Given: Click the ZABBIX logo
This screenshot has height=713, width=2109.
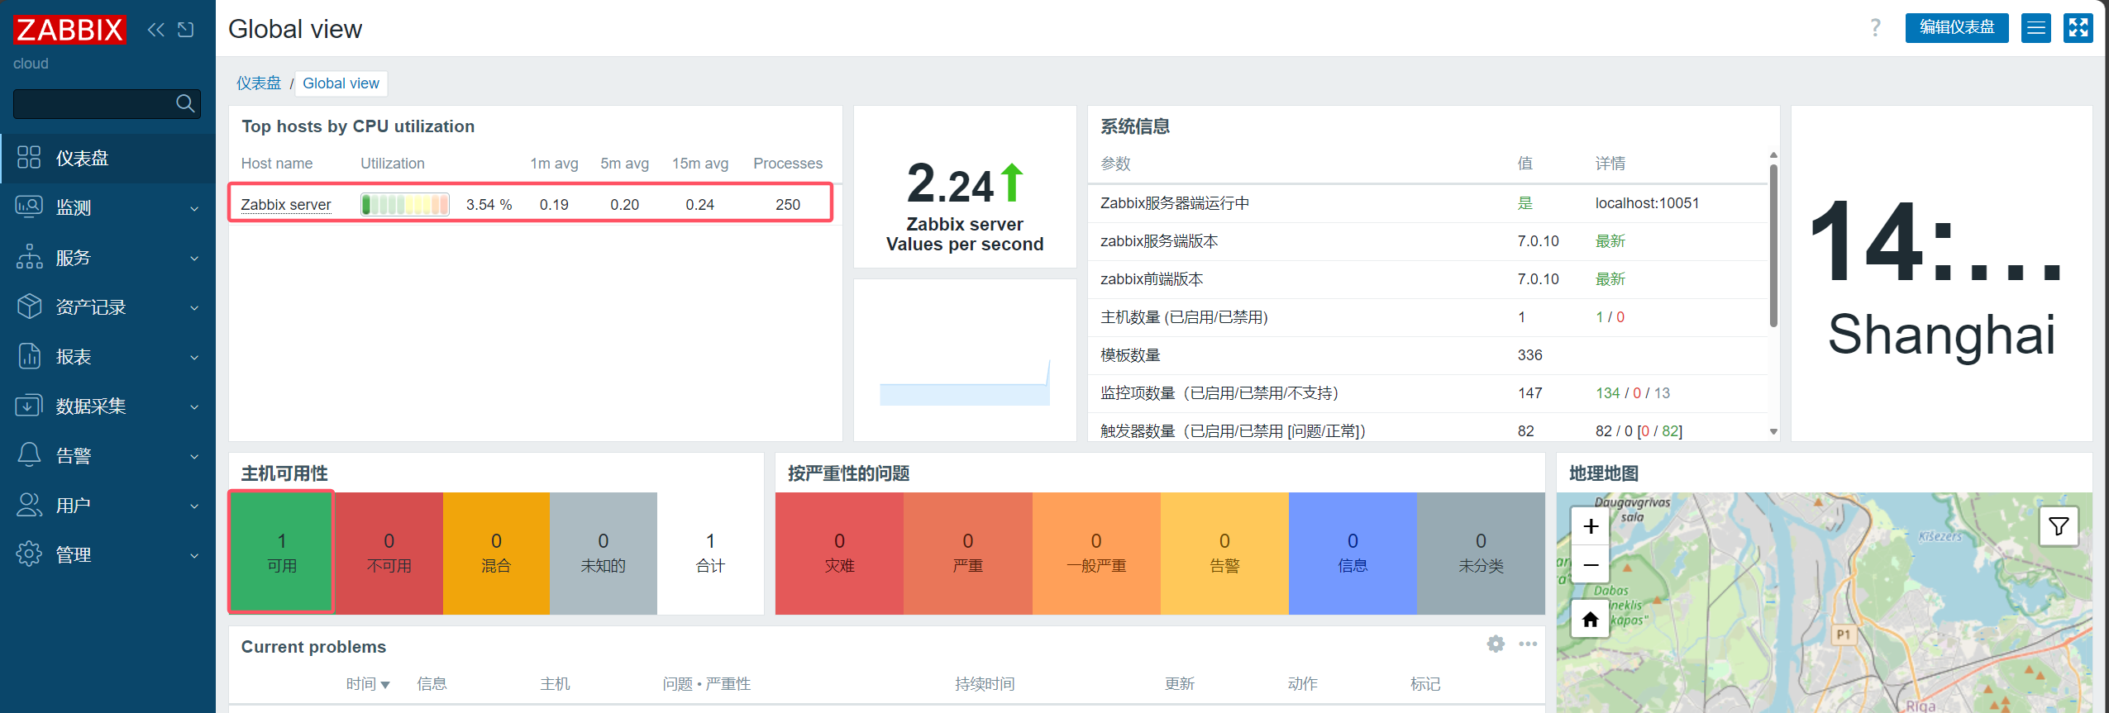Looking at the screenshot, I should point(69,30).
